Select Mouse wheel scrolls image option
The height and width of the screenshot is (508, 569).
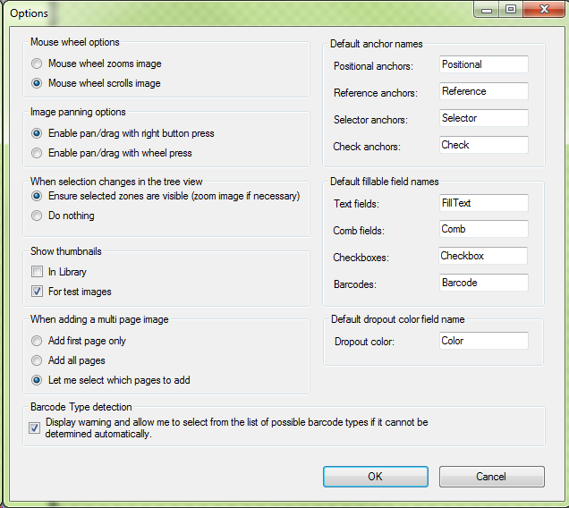click(37, 84)
